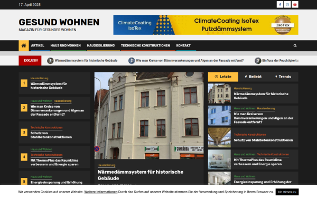Switch to the Beliebt tab

click(x=253, y=77)
